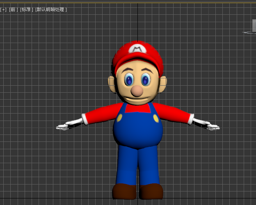Select Mario's ear on the screen's left side

[x=112, y=84]
